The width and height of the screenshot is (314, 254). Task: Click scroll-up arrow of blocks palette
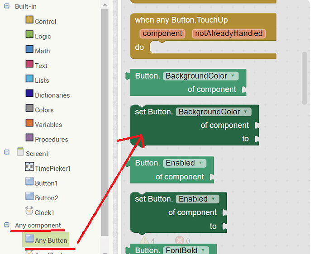tap(105, 5)
